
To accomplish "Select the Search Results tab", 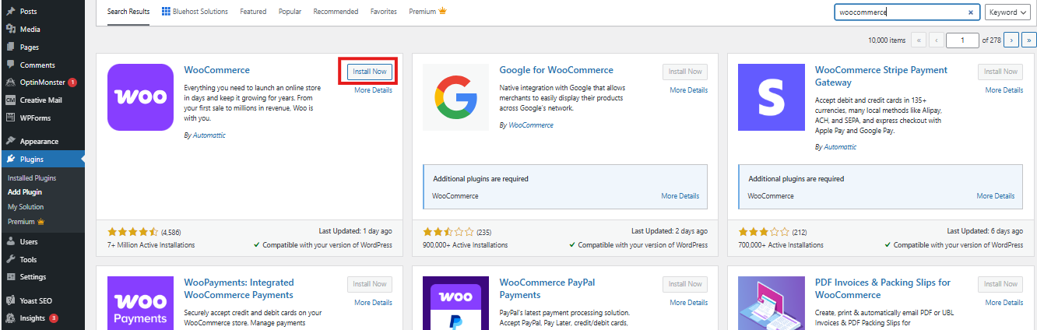I will click(128, 12).
